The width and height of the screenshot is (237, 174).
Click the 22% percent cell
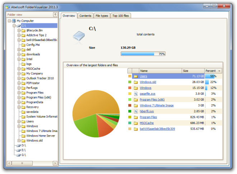[x=213, y=82]
